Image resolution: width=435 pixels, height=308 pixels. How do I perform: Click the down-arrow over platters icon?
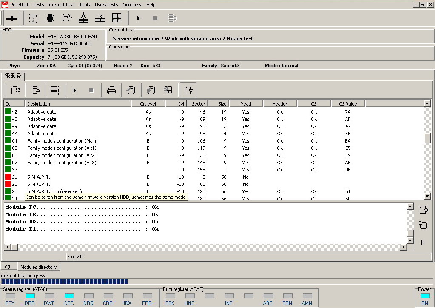(x=100, y=18)
